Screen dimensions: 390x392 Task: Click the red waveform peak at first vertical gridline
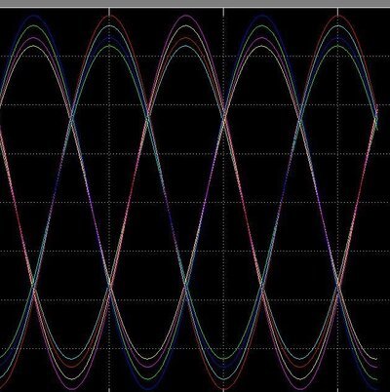[110, 16]
